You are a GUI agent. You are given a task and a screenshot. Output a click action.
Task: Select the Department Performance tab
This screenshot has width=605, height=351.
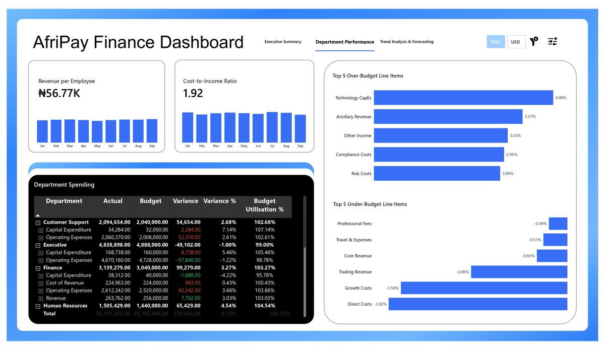tap(345, 42)
